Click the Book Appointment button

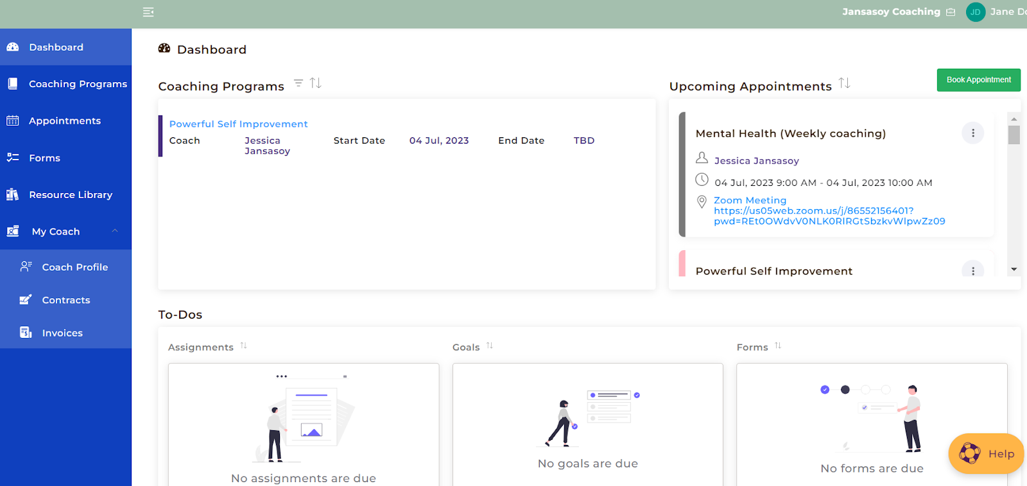(978, 80)
